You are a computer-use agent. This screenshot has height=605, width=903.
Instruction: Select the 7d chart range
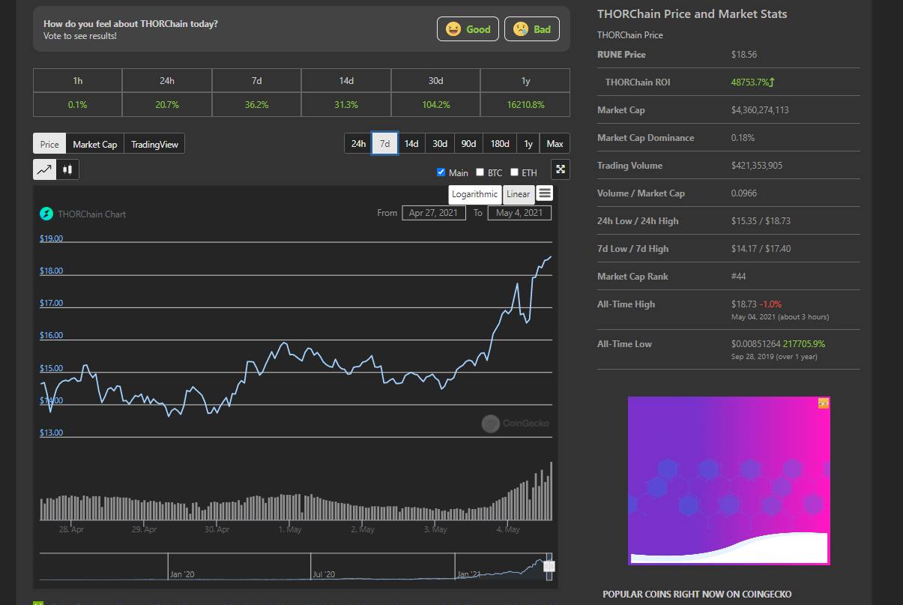click(384, 143)
